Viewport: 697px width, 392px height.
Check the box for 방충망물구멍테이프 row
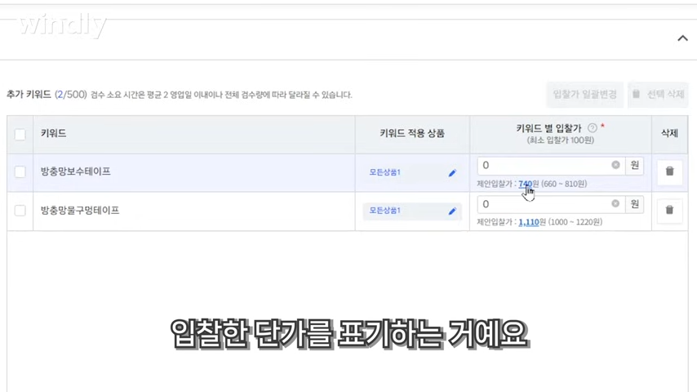point(20,211)
